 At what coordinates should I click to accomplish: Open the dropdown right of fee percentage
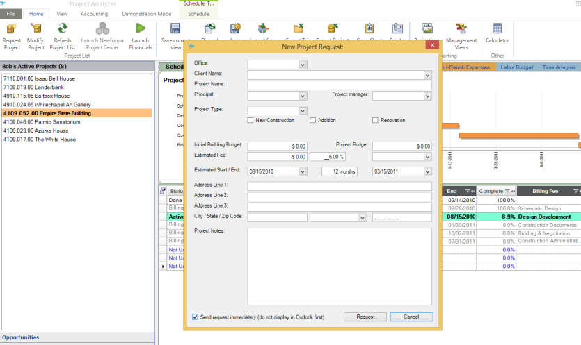428,157
